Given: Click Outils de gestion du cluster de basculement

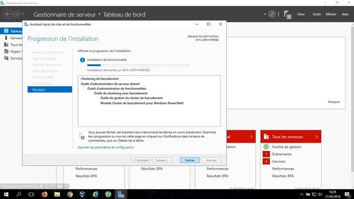Looking at the screenshot, I should coord(132,98).
